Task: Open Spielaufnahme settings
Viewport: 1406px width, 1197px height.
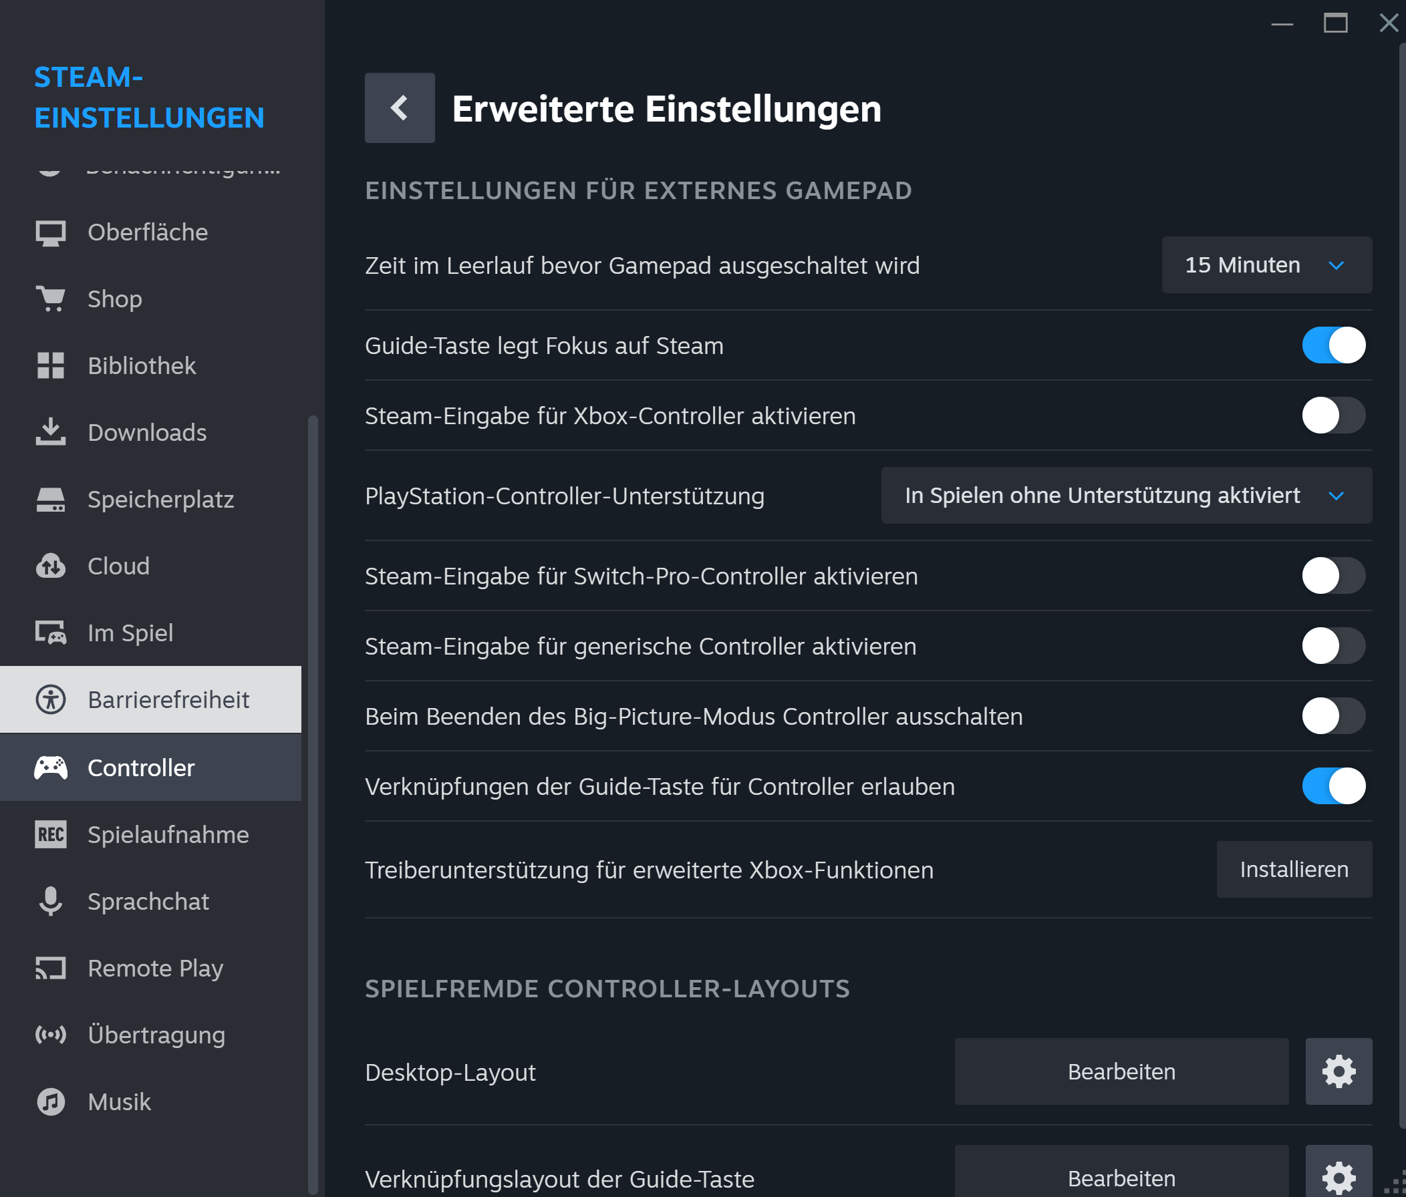Action: 150,834
